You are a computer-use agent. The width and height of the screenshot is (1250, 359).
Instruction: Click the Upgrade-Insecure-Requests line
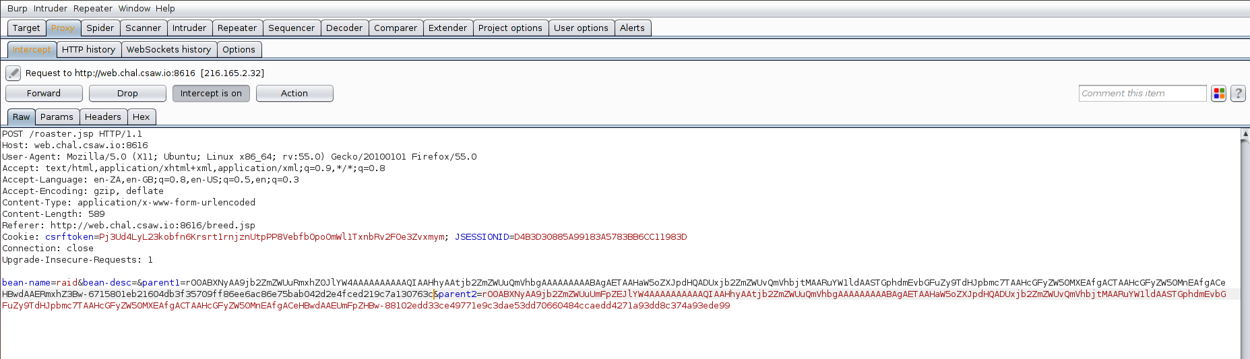click(x=77, y=260)
